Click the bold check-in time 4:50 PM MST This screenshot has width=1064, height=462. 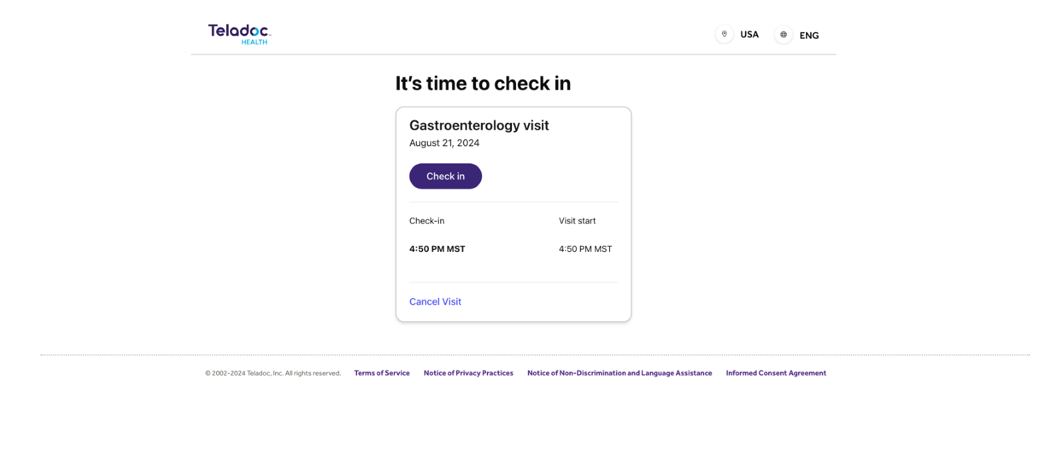click(437, 249)
